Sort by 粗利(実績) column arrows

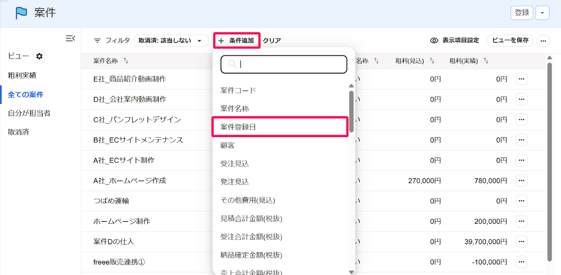pyautogui.click(x=486, y=61)
